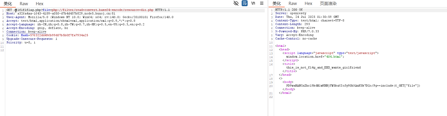Click the GET request line path flflflflag.php
Viewport: 447px width, 116px height.
[x=28, y=10]
